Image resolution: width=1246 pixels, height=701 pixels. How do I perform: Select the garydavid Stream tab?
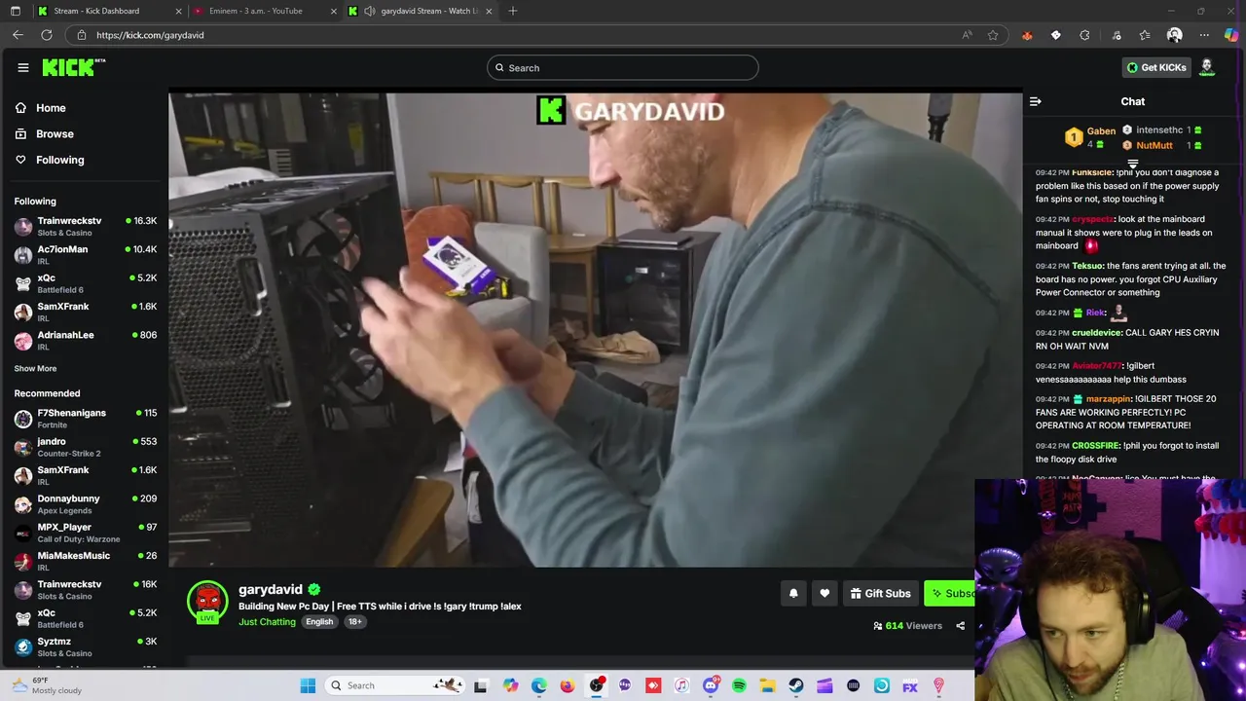[x=420, y=11]
